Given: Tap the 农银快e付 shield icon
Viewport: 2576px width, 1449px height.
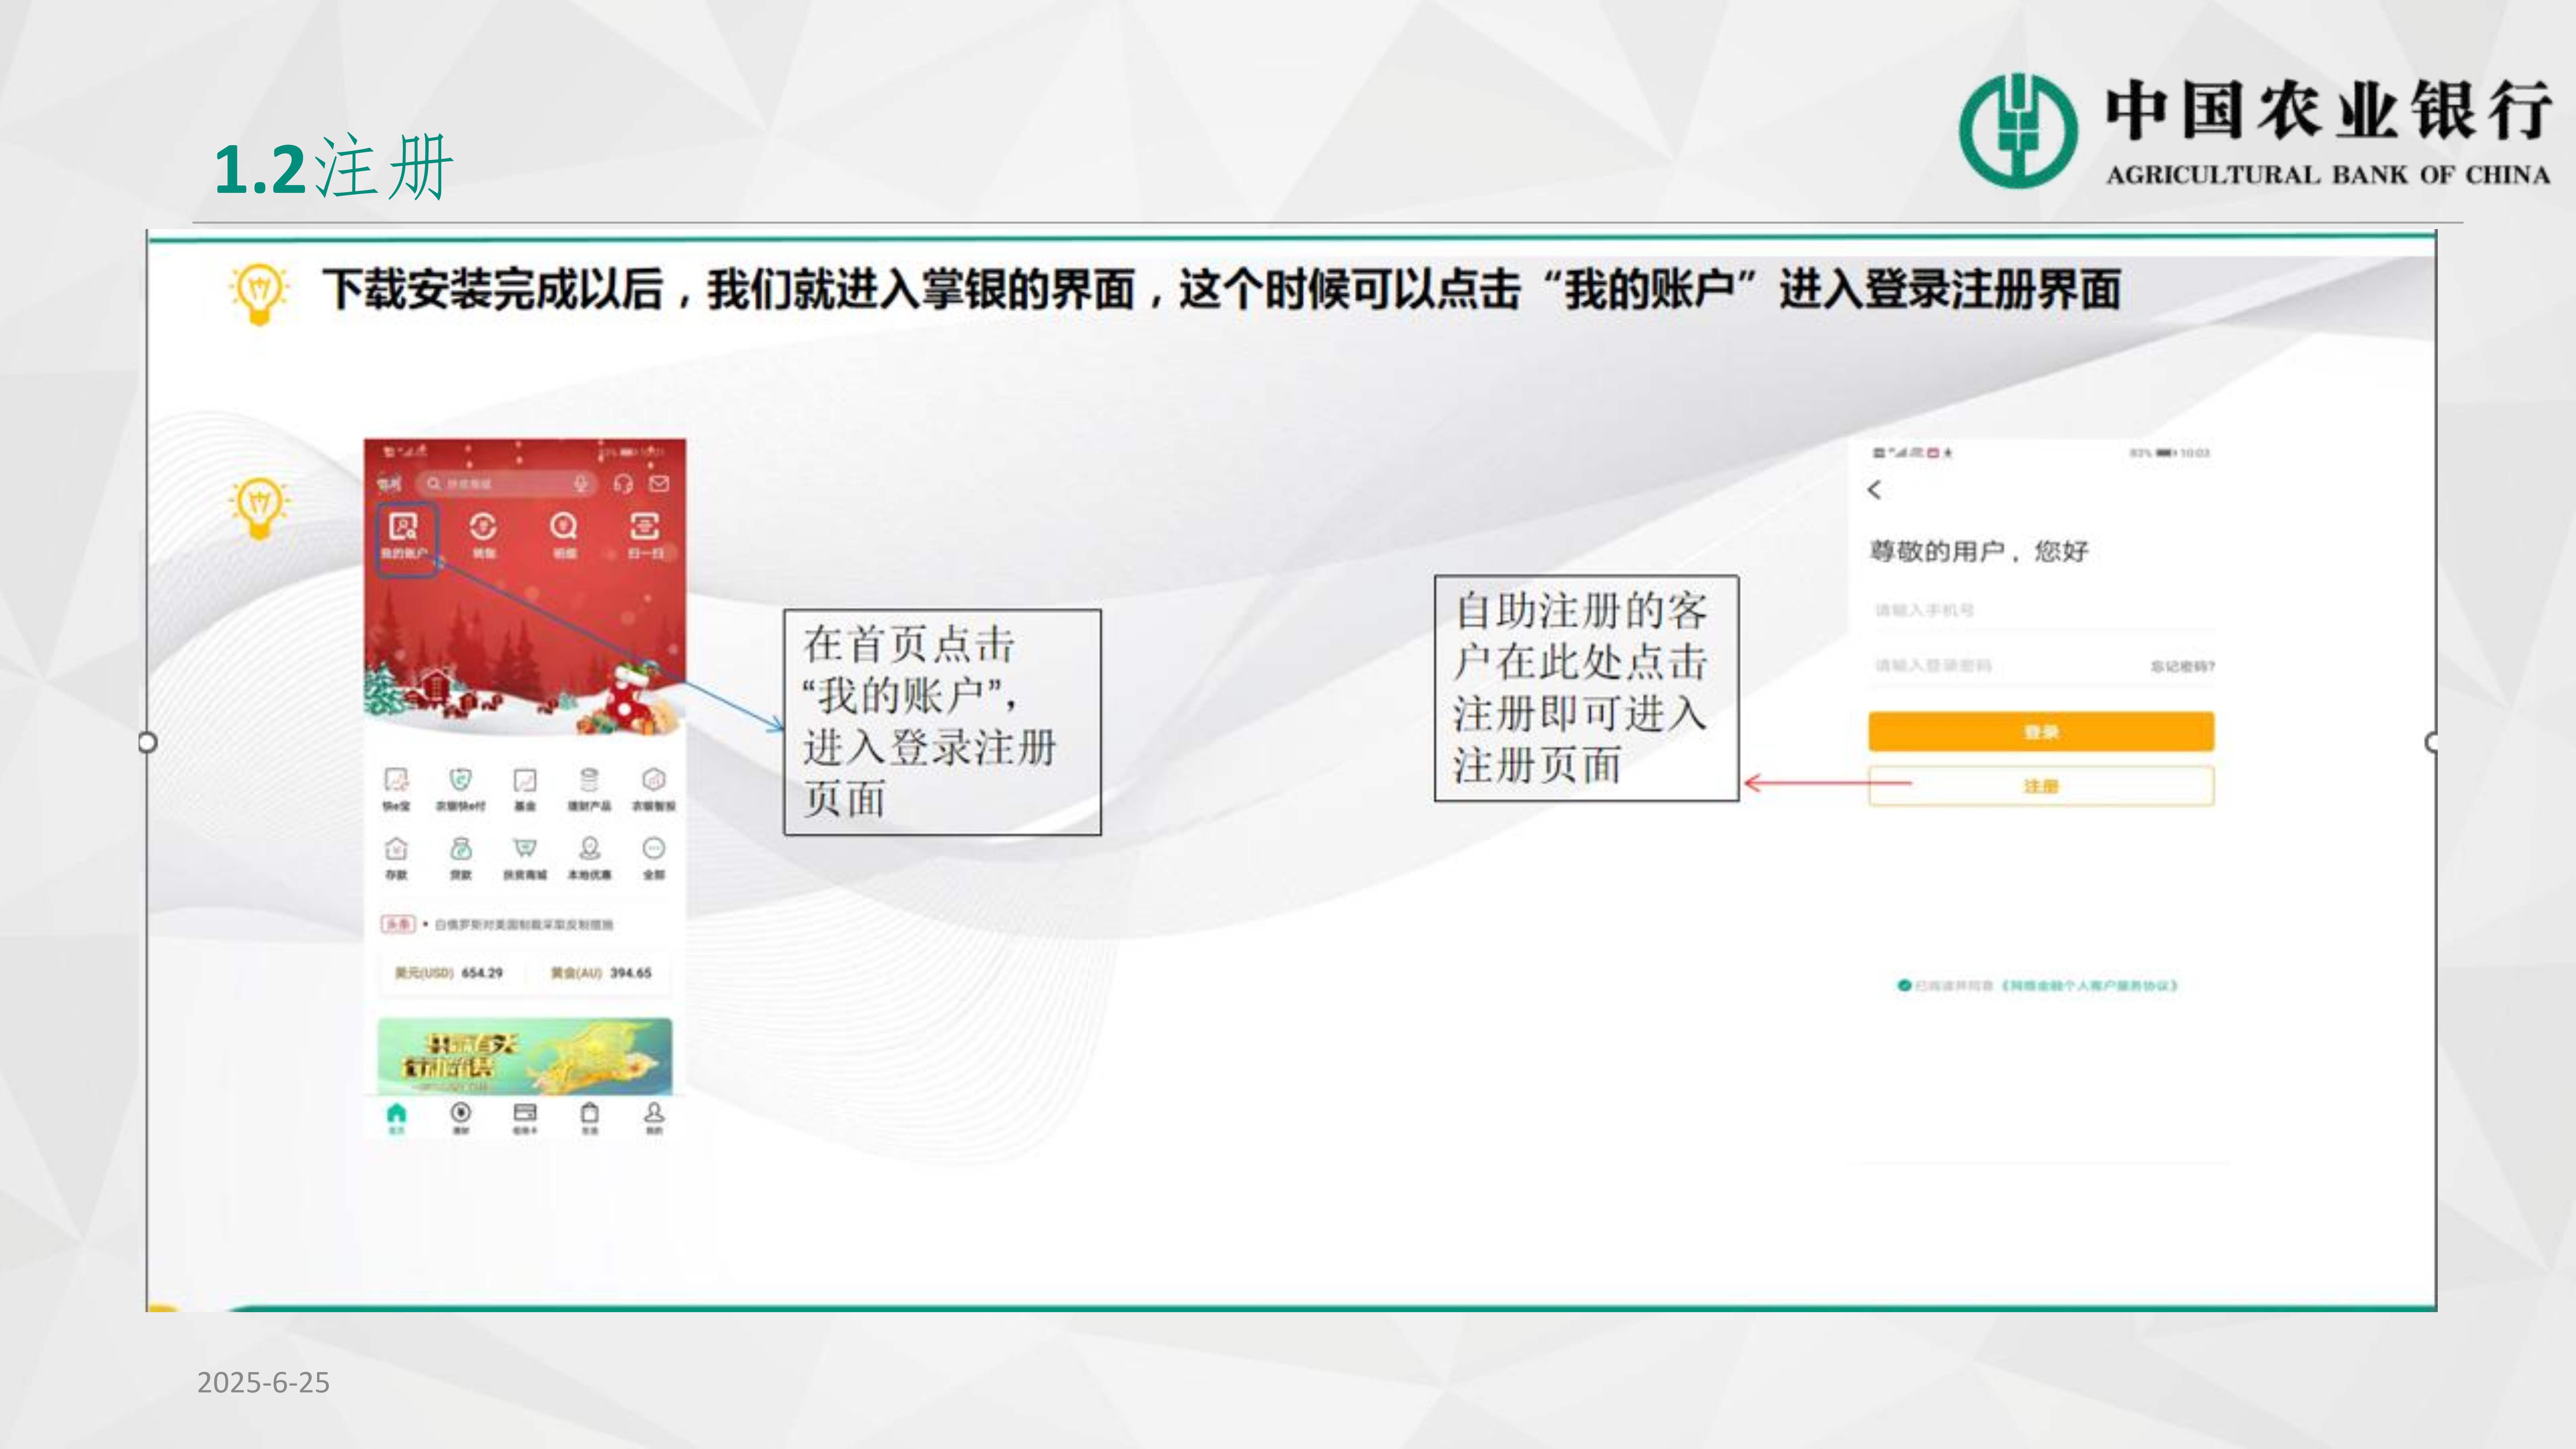Looking at the screenshot, I should pyautogui.click(x=460, y=789).
